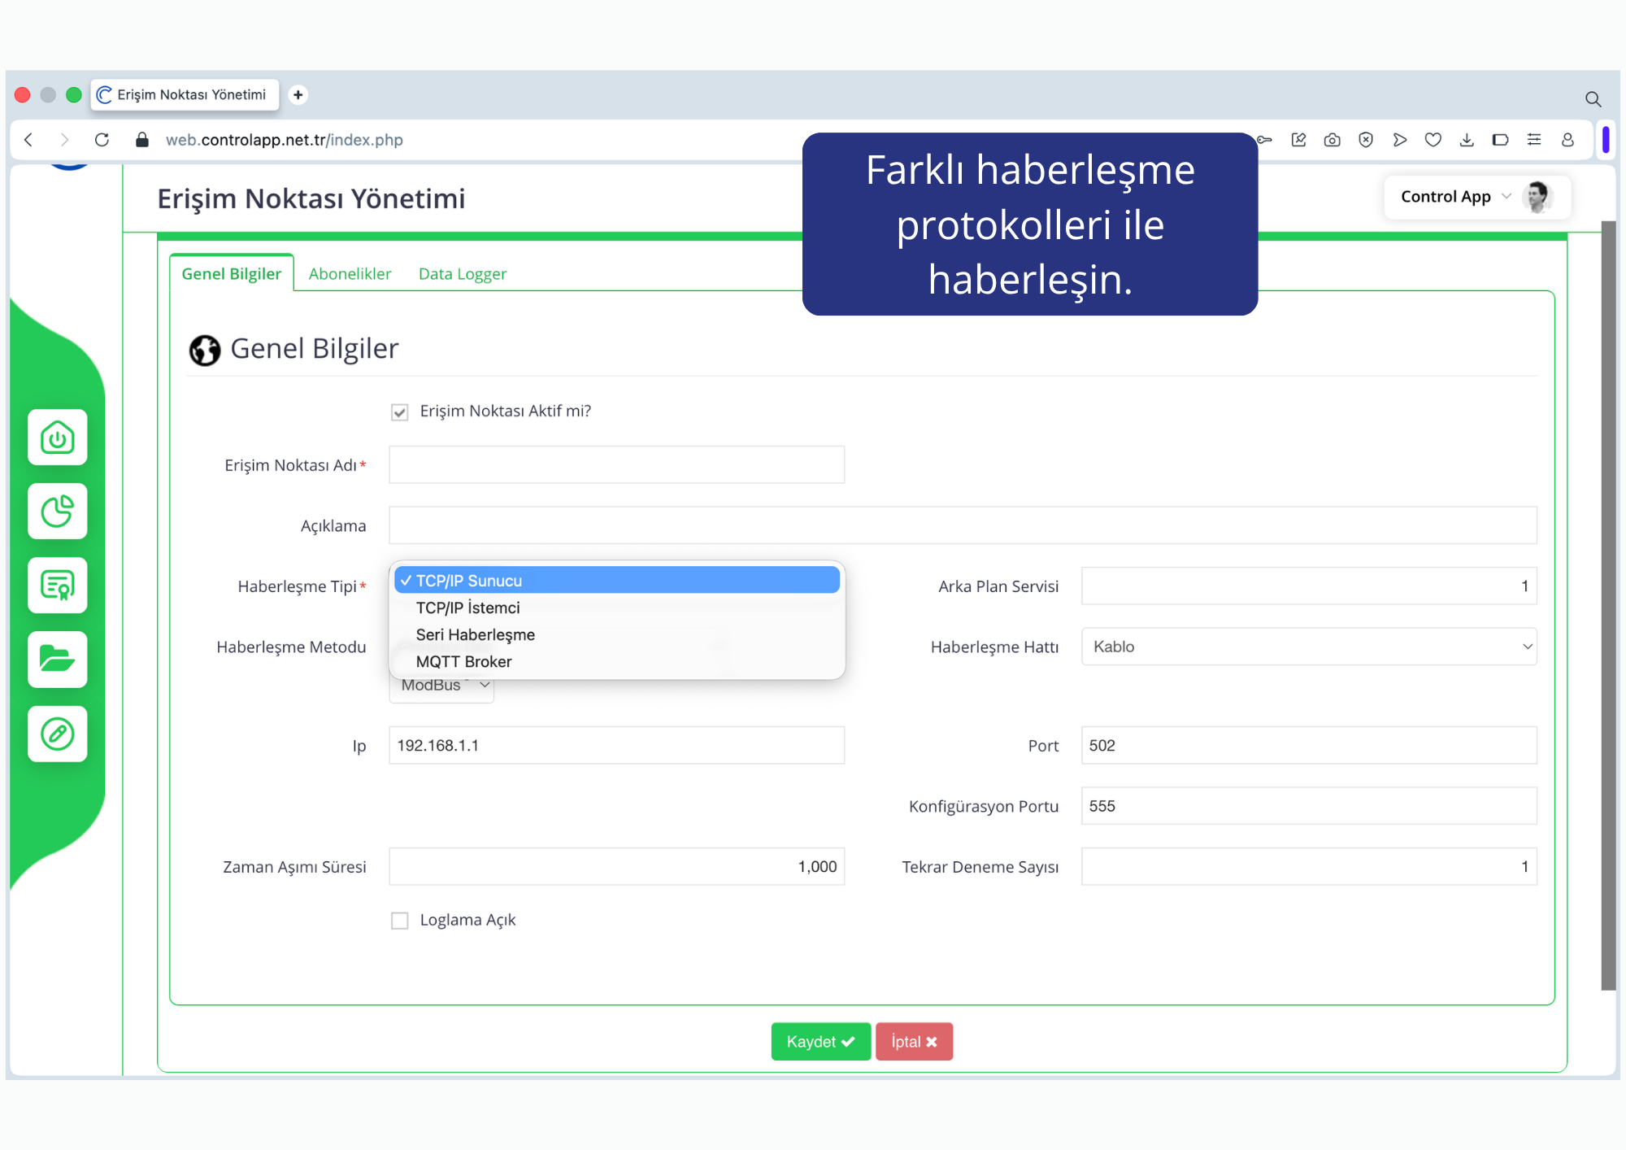The height and width of the screenshot is (1150, 1626).
Task: Switch to Data Logger tab
Action: (x=463, y=273)
